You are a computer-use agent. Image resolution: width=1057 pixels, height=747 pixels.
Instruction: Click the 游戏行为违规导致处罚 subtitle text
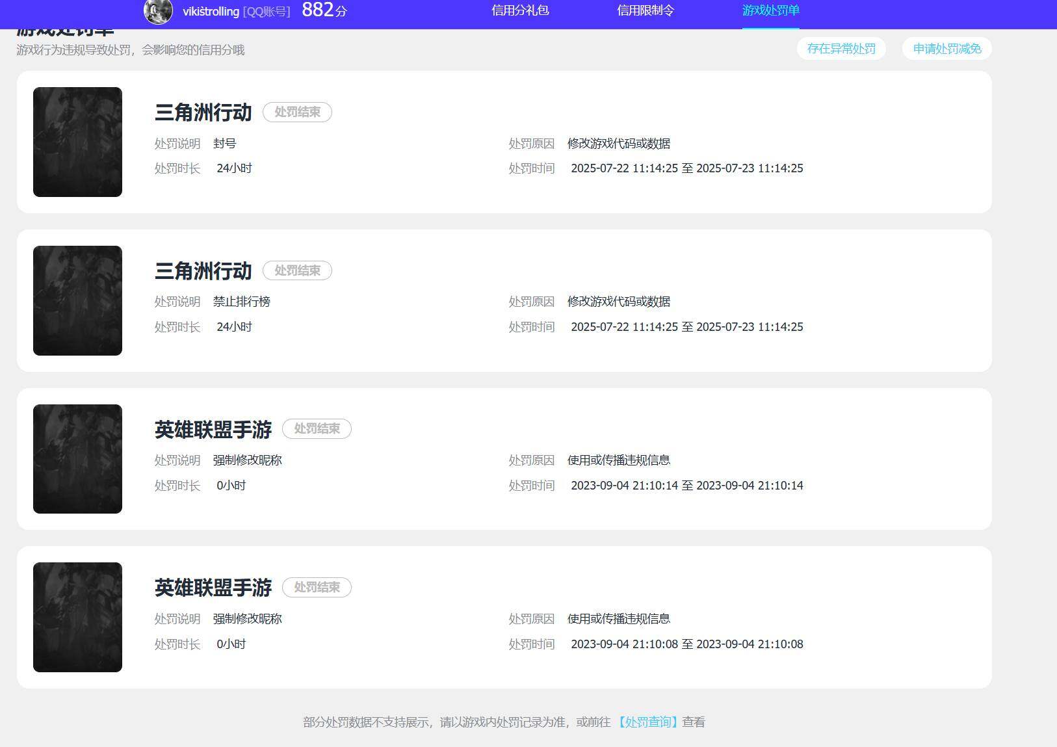pos(131,50)
